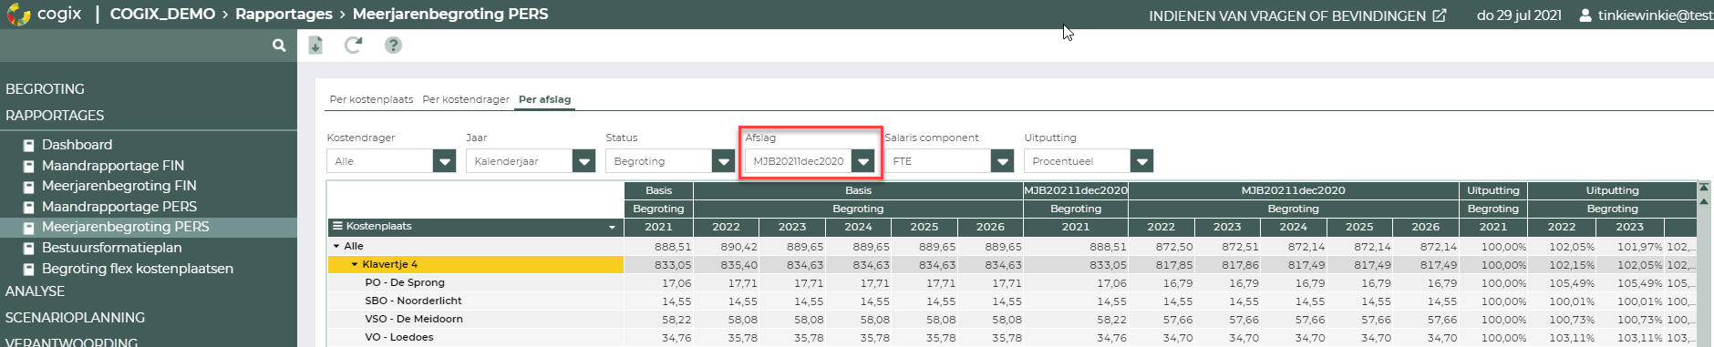Click external link icon beside INDIENEN VAN VRAGEN
Viewport: 1714px width, 347px height.
pyautogui.click(x=1440, y=15)
